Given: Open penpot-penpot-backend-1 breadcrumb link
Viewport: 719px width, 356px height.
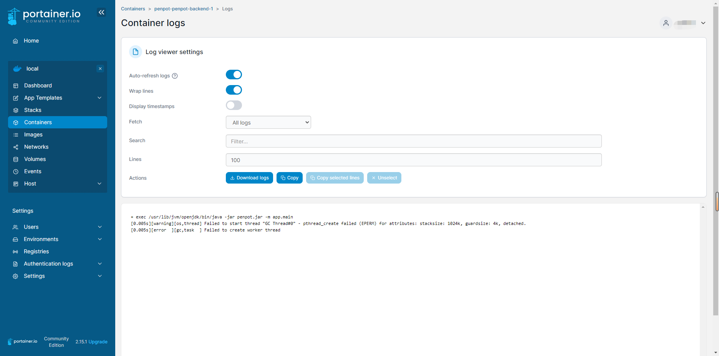Looking at the screenshot, I should [184, 9].
